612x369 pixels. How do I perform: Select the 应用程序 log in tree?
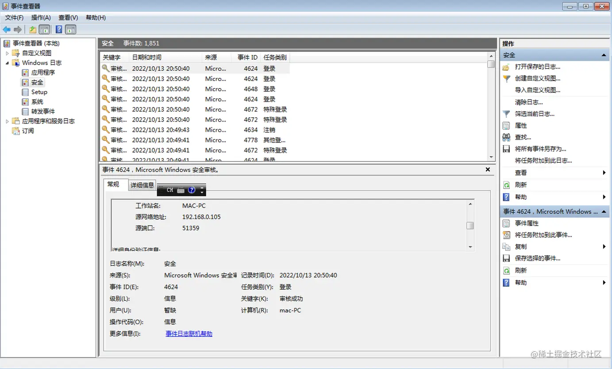(x=43, y=73)
